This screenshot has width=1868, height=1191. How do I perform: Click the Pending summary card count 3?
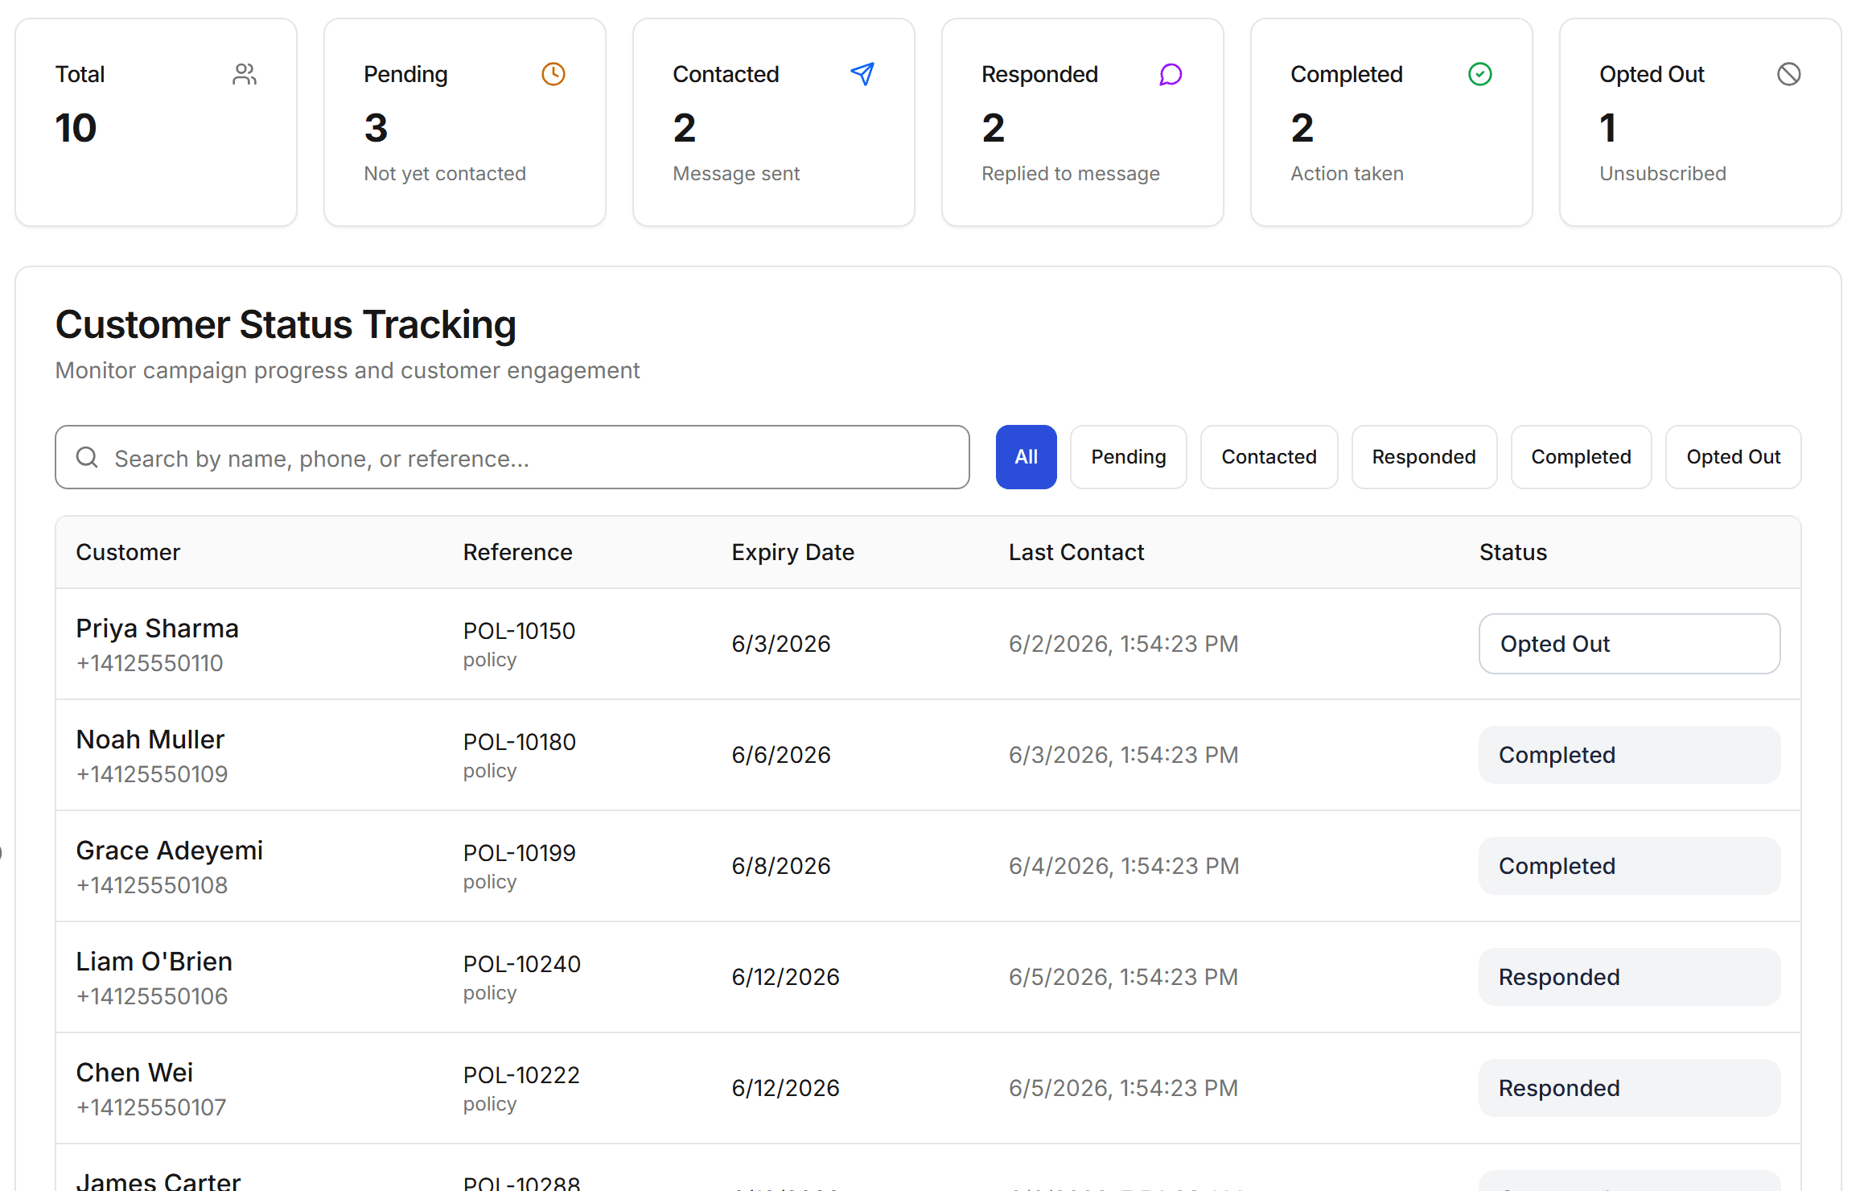(376, 128)
